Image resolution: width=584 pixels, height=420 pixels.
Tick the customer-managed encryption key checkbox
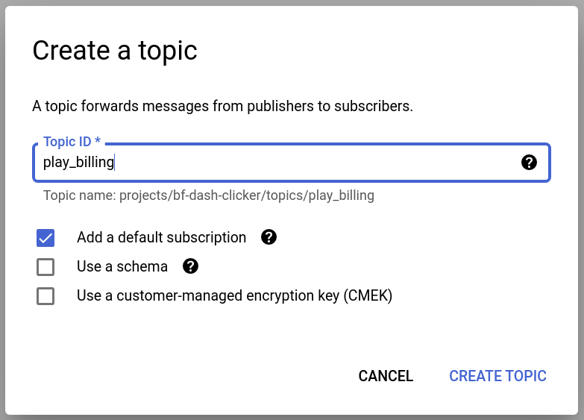(45, 296)
